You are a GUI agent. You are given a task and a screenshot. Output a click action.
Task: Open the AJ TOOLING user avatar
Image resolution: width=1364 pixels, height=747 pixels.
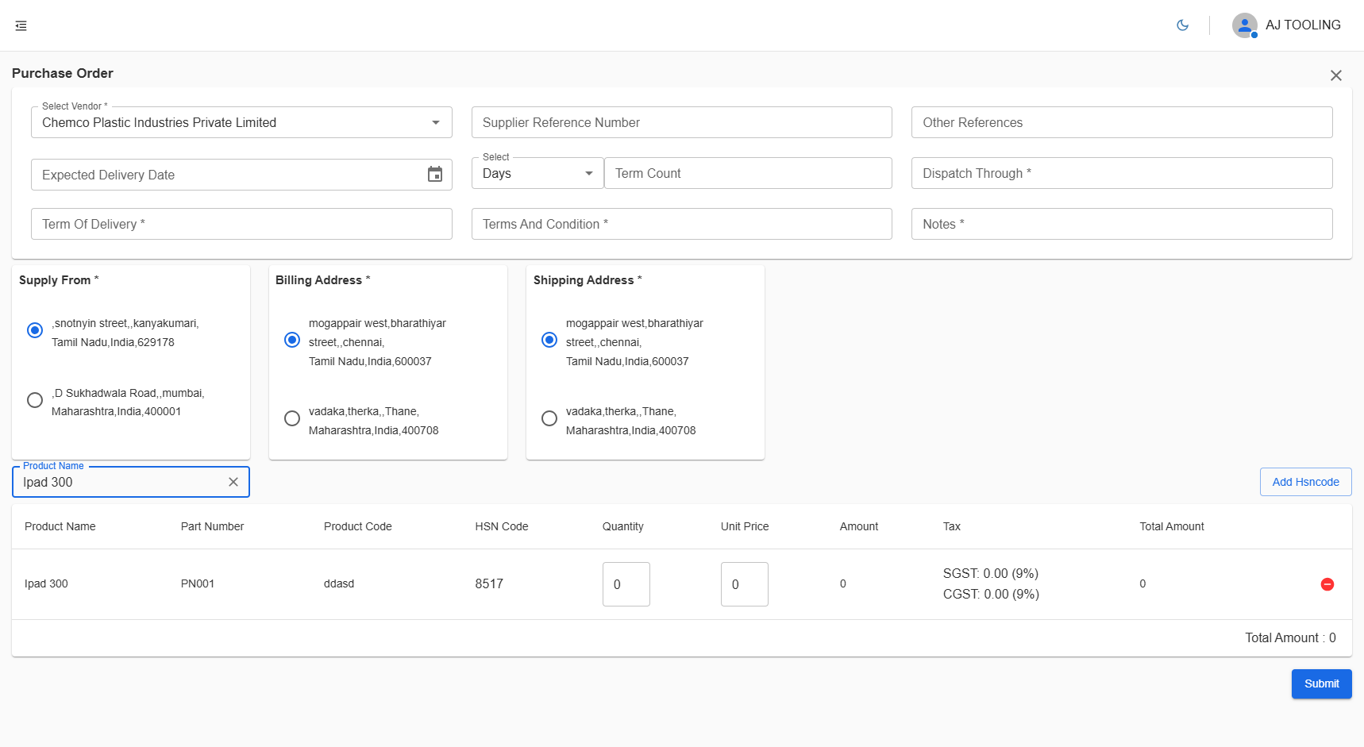click(1244, 25)
